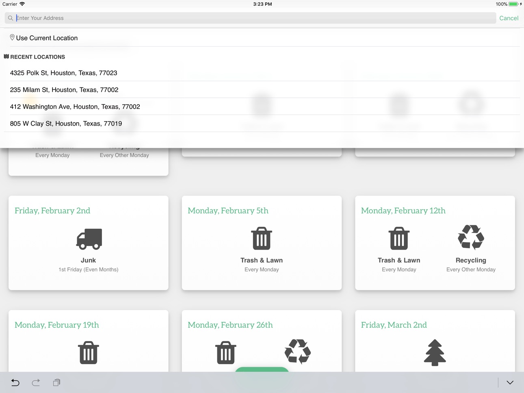Tap recycling icon on February 26th card

298,351
